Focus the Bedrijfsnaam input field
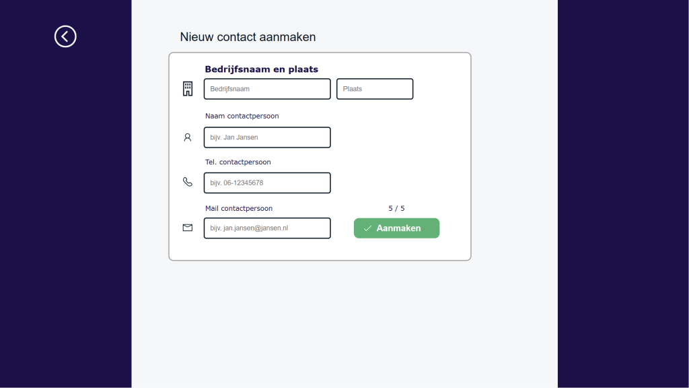 (267, 89)
